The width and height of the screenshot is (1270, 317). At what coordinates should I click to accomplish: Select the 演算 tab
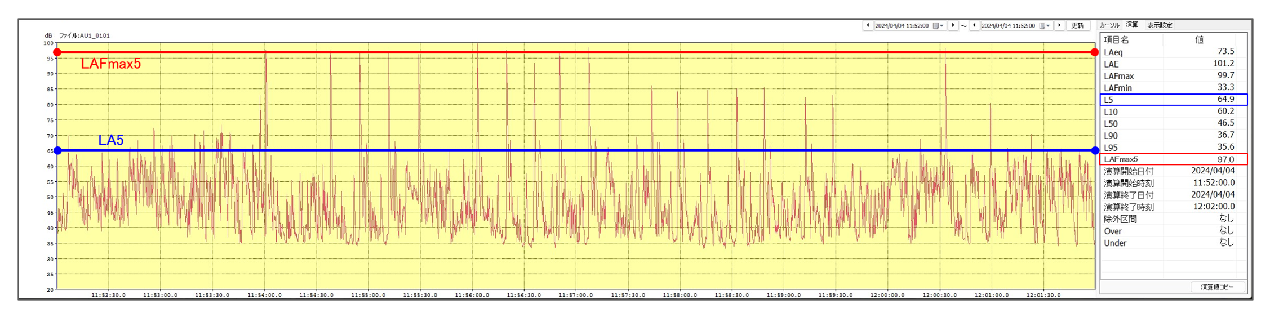coord(1131,25)
